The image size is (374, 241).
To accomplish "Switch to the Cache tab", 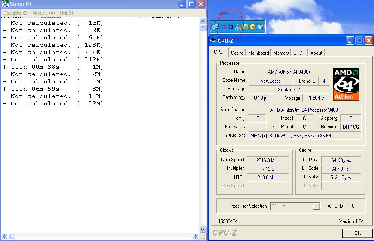I will 237,53.
